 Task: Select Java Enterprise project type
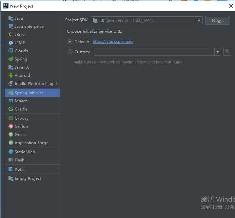[x=32, y=26]
